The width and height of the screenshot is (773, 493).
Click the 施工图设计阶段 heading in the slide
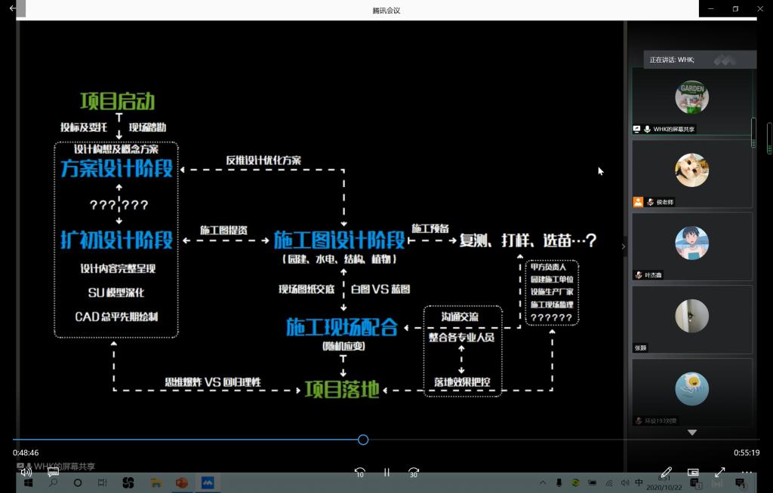(339, 240)
